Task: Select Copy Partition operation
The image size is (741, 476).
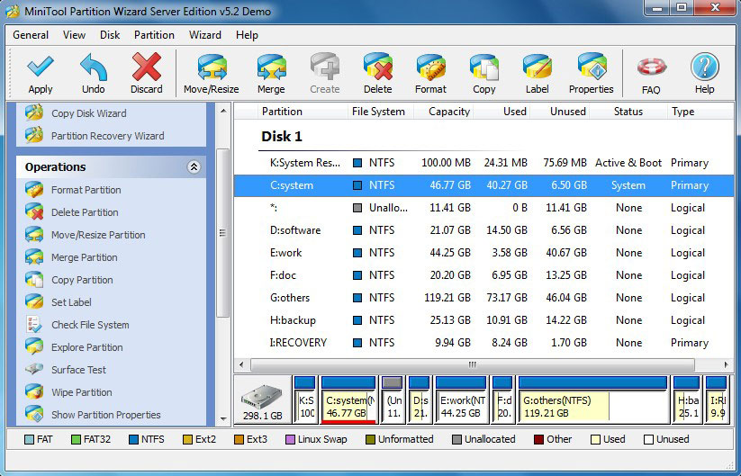Action: click(69, 280)
